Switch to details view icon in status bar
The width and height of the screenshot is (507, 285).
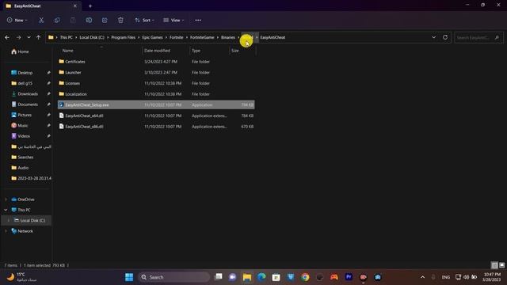494,265
